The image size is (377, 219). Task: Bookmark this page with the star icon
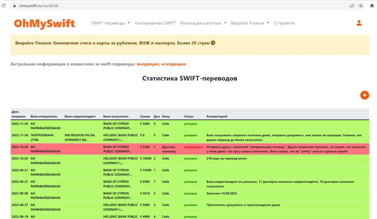[361, 6]
